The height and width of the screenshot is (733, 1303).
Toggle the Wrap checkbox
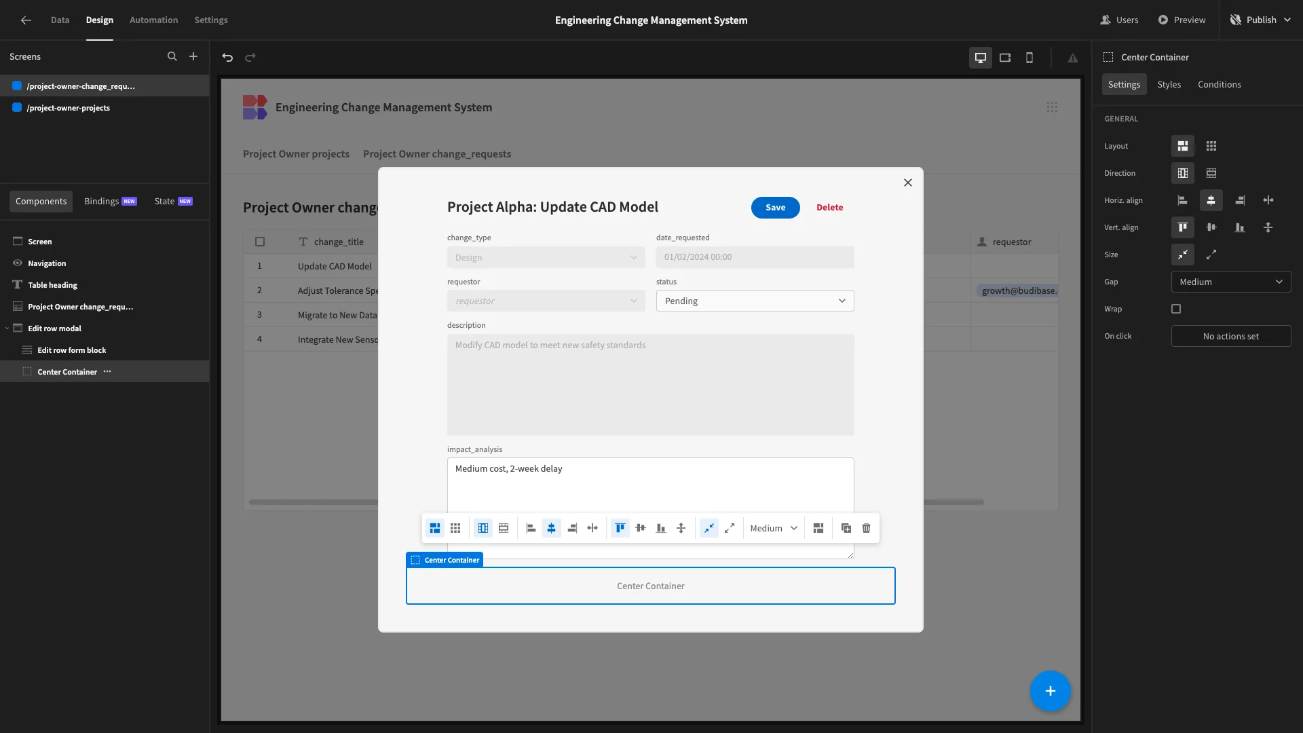click(1176, 309)
